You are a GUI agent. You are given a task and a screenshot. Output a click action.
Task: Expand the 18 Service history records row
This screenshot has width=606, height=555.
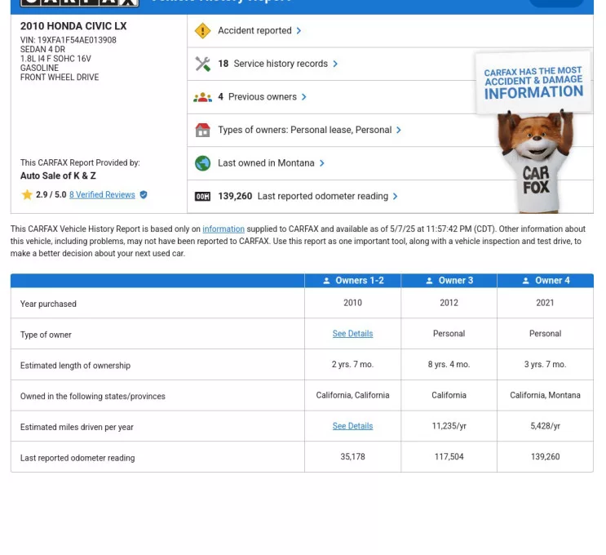pos(277,64)
